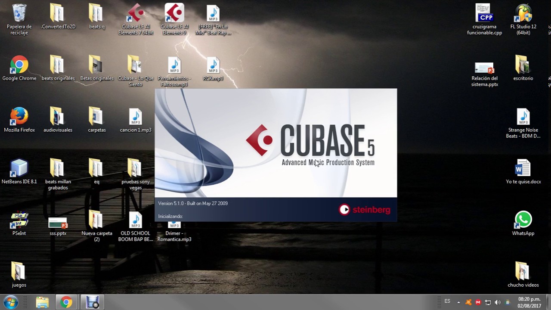The image size is (551, 310).
Task: Click the CUBASE 5 logo on splash screen
Action: click(x=310, y=140)
